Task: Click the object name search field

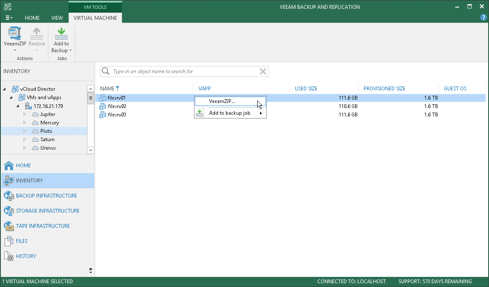Action: 185,71
